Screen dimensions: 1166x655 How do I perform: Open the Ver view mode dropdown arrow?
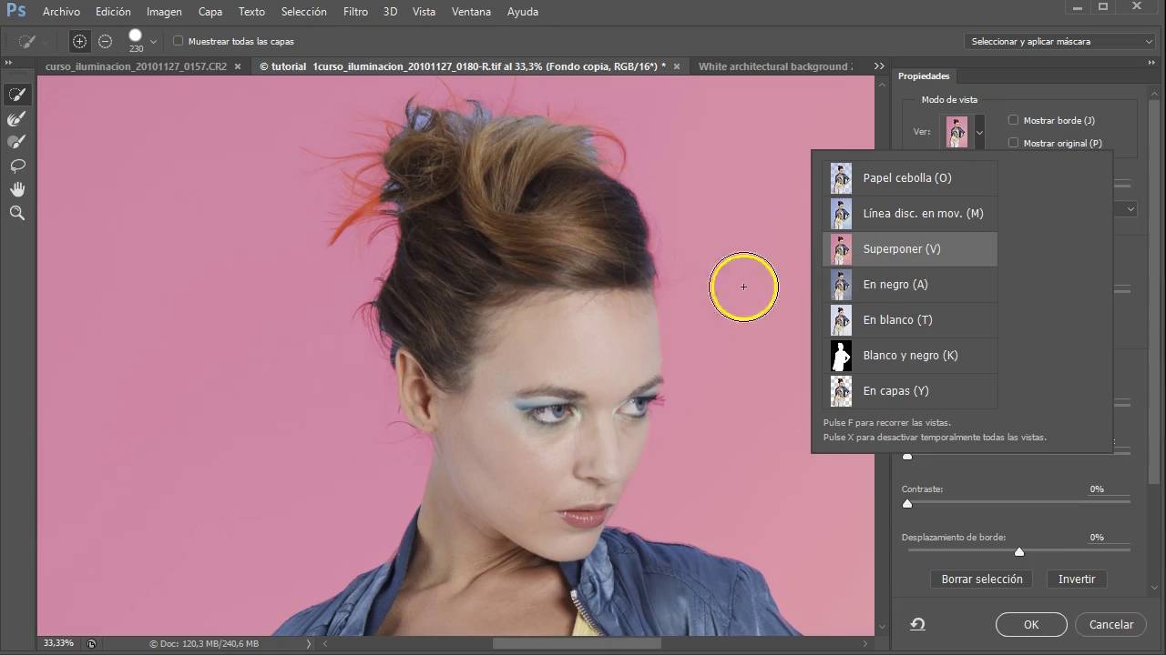point(979,133)
